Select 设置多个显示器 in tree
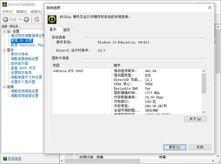The image size is (221, 164). [23, 82]
